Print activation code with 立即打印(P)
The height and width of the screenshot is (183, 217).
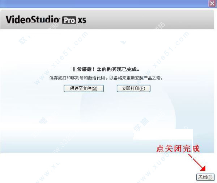(133, 88)
